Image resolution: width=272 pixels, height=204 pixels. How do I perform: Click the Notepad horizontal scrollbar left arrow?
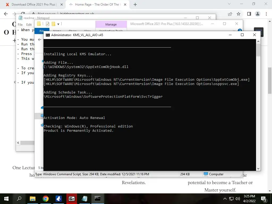point(18,143)
